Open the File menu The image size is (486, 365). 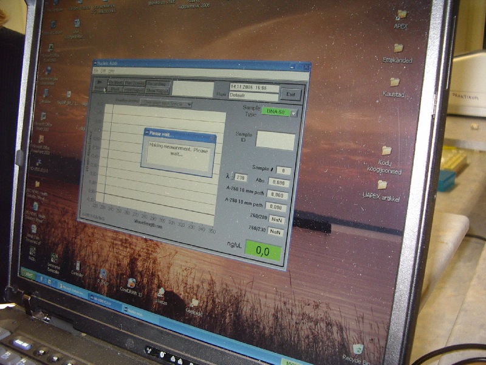[96, 71]
